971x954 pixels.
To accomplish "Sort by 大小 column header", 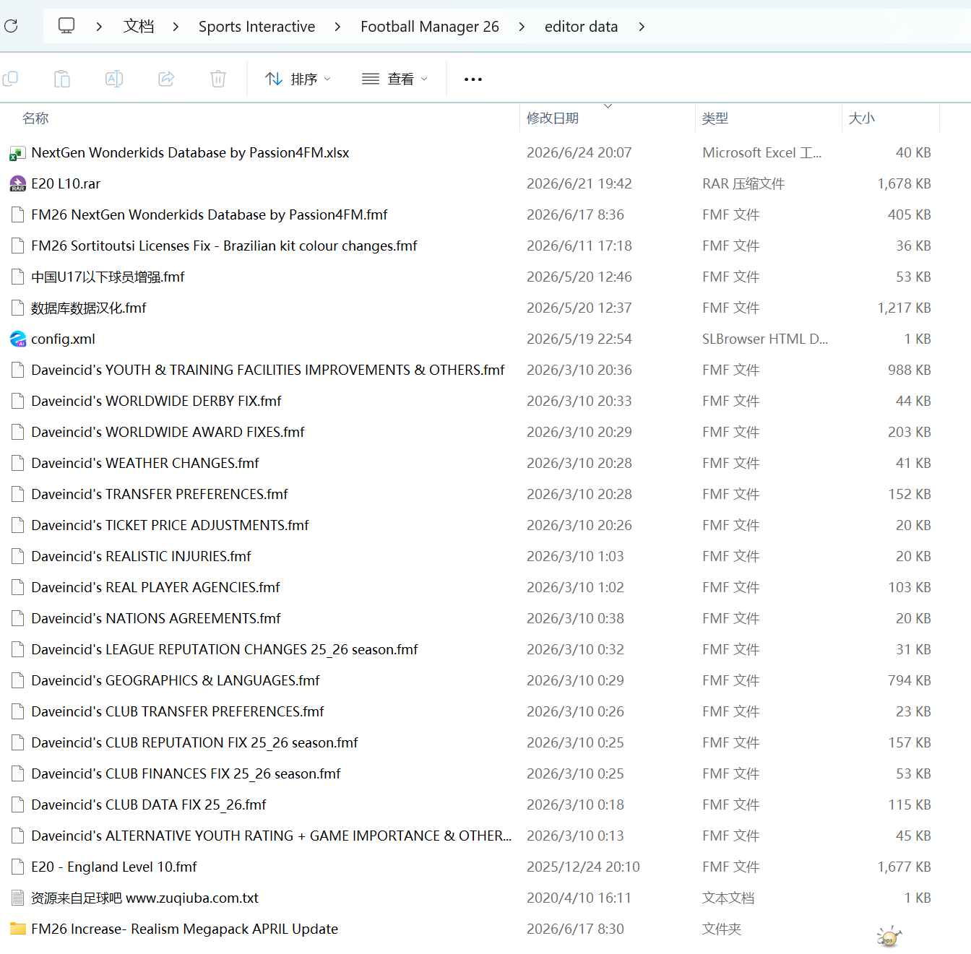I will [861, 118].
